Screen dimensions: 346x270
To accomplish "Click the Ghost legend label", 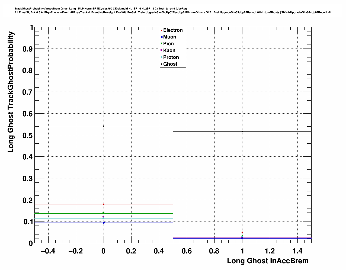I will click(170, 64).
